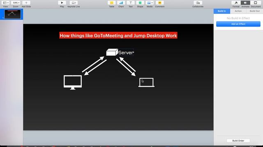Play the slideshow
The image size is (263, 147).
pos(62,3)
